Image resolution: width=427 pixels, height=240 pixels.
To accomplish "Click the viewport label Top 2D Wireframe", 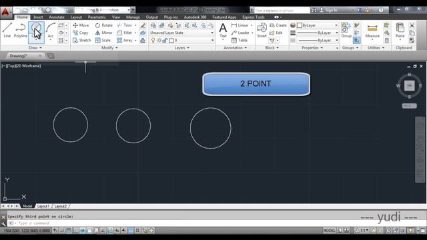I will 21,66.
